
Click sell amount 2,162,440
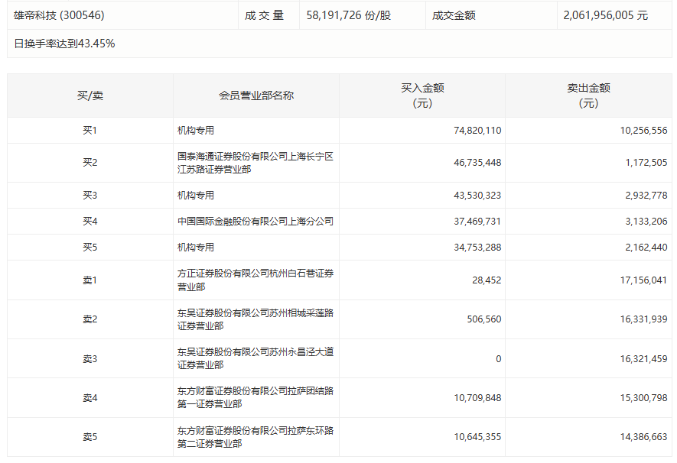tap(646, 247)
